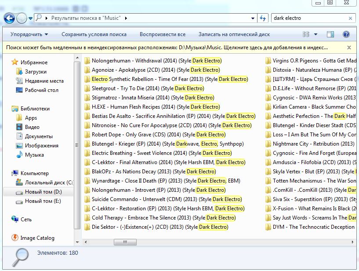Select folder Stigmatroz - Innata Miseria
359x271 pixels.
[149, 98]
